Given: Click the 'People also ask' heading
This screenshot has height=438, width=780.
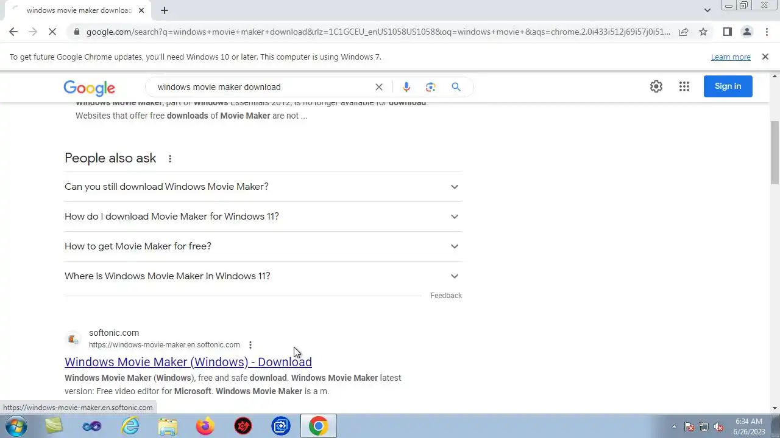Looking at the screenshot, I should tap(110, 158).
